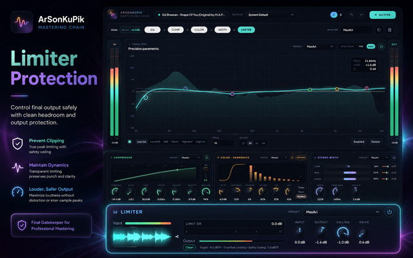This screenshot has height=258, width=413.
Task: Click the ACTIVE button
Action: tap(383, 15)
